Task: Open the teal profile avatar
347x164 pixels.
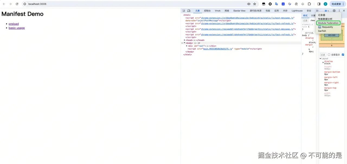Action: [325, 4]
